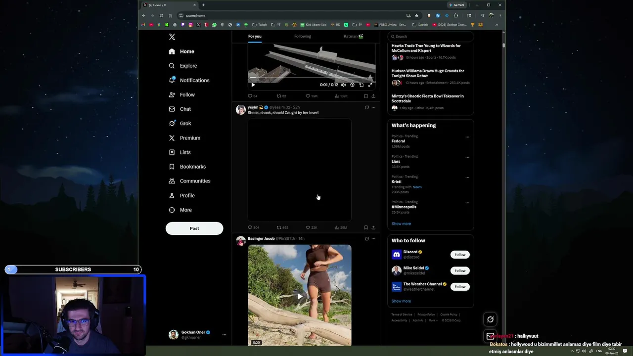Image resolution: width=633 pixels, height=356 pixels.
Task: Toggle picture-in-picture on the top video
Action: pyautogui.click(x=361, y=85)
